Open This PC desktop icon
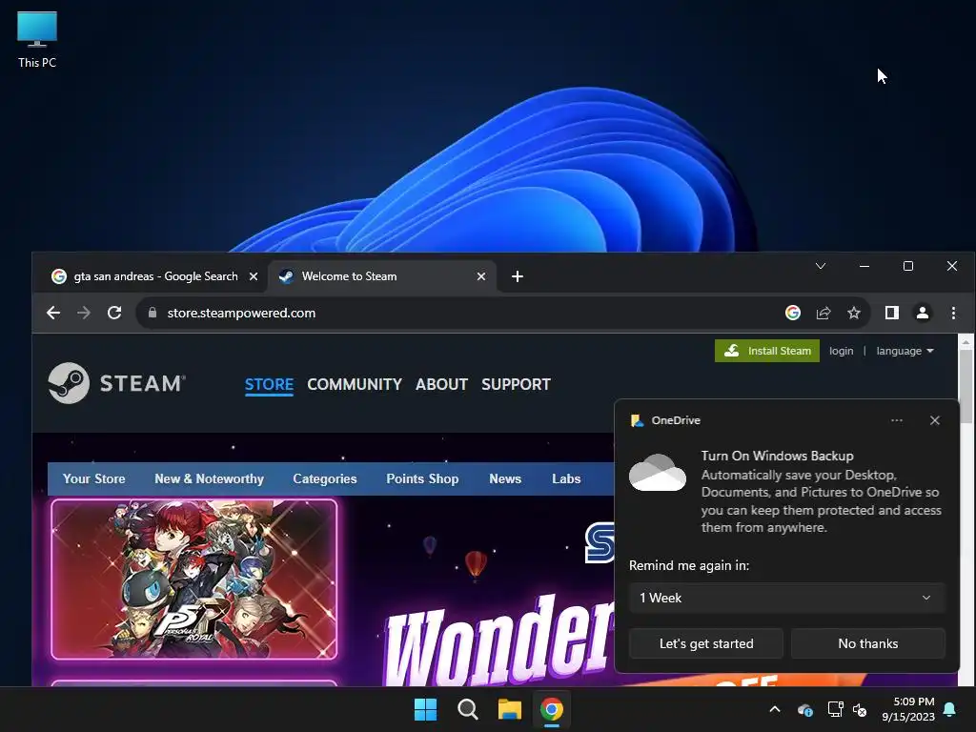This screenshot has height=732, width=976. tap(37, 40)
